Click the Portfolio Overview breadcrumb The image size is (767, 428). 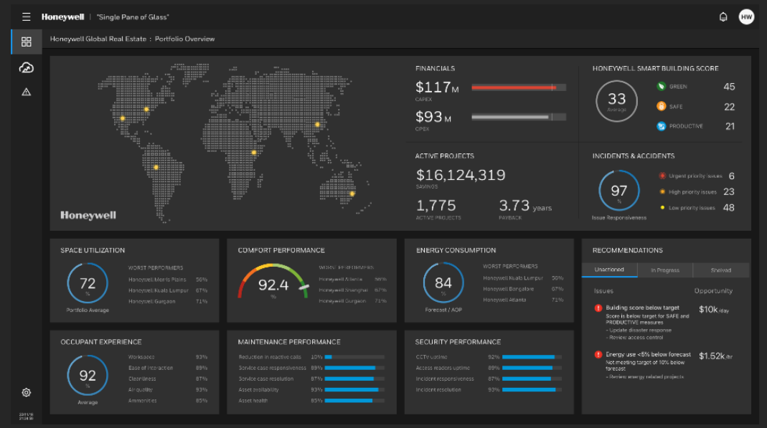click(185, 39)
